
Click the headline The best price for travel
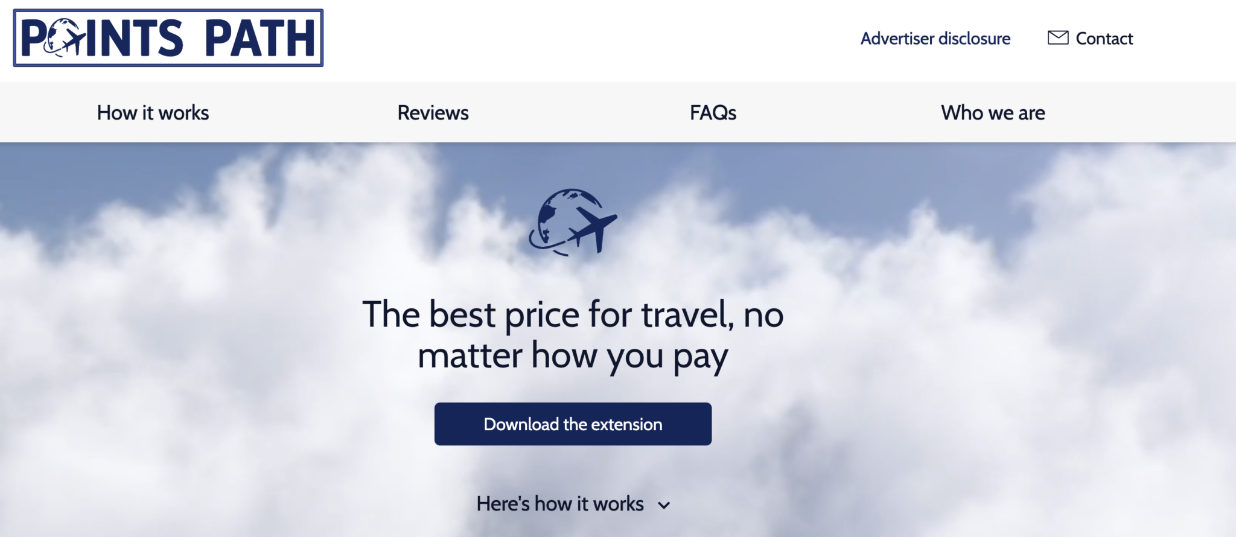[x=548, y=314]
